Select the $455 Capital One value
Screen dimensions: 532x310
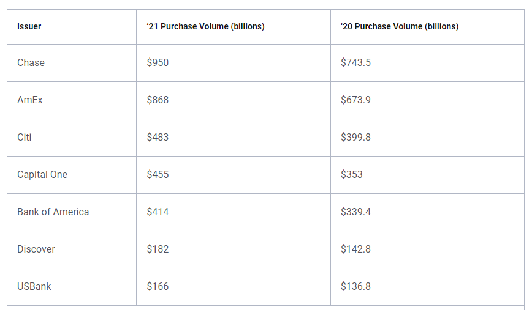coord(158,174)
